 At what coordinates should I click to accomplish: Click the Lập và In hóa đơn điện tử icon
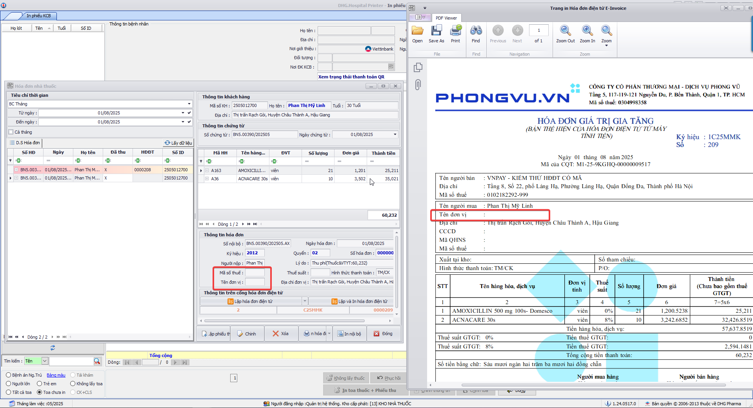tap(335, 301)
